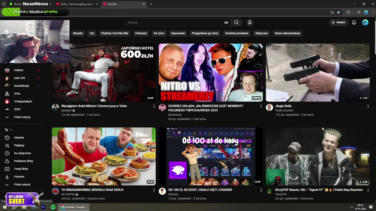Screen dimensions: 376x211
Task: Open the media control icon in Chrome toolbar
Action: click(x=359, y=12)
